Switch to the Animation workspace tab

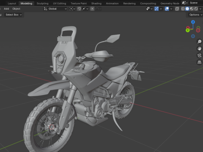pos(112,3)
